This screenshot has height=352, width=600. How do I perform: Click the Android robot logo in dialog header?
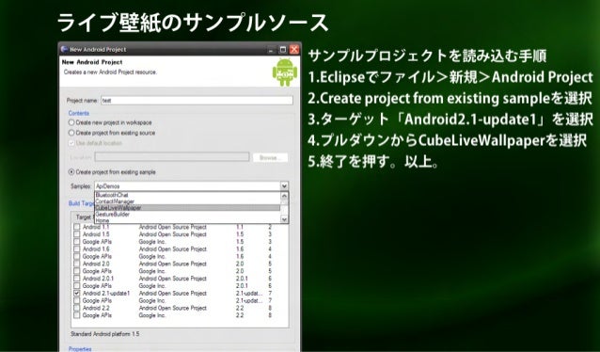point(285,72)
